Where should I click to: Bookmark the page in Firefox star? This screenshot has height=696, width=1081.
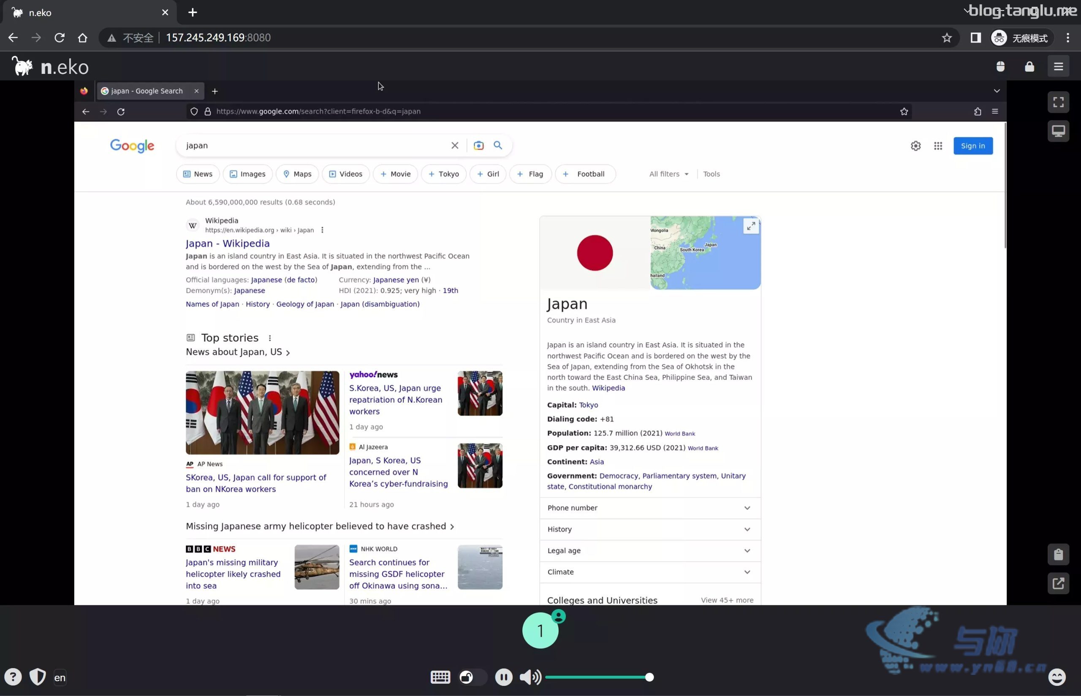(x=904, y=111)
